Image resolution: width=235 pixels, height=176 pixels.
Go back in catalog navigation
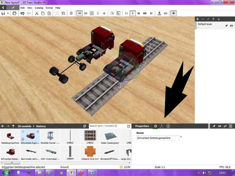[3, 126]
